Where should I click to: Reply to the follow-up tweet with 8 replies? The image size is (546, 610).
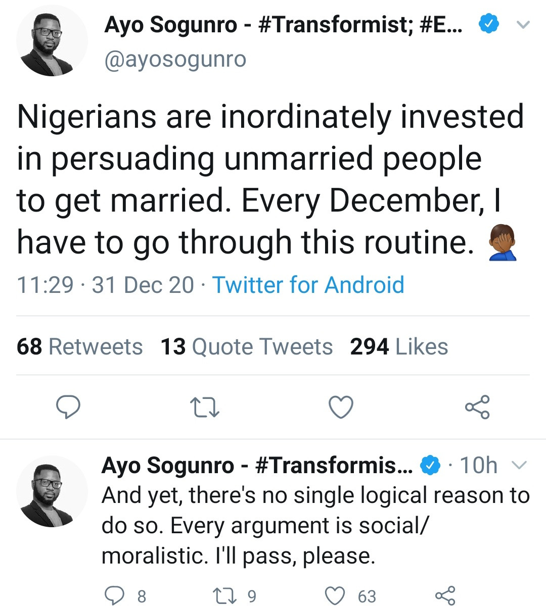point(114,596)
